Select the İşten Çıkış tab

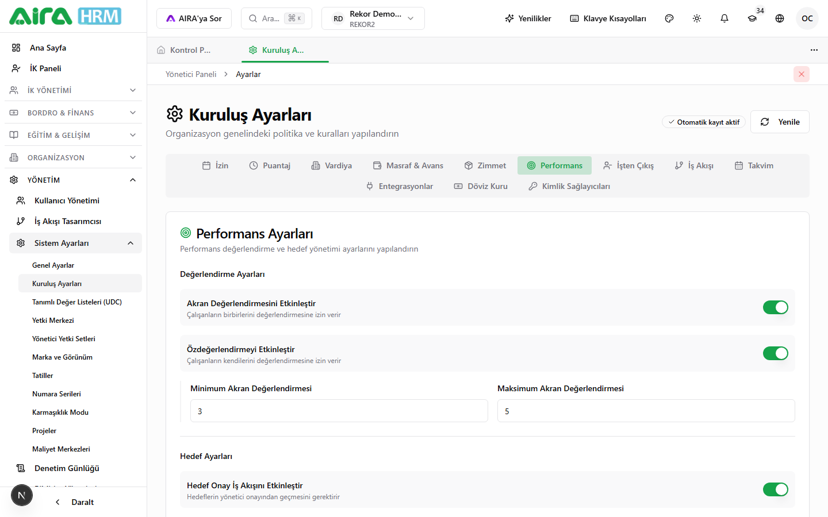tap(628, 165)
